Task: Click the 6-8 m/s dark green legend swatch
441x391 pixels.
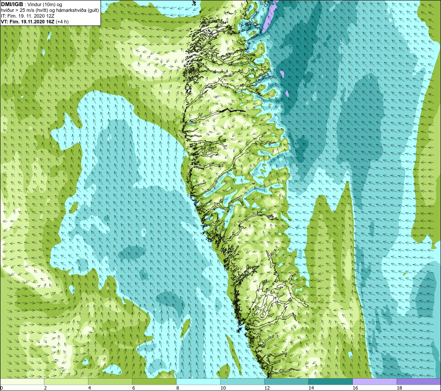Action: pos(154,381)
